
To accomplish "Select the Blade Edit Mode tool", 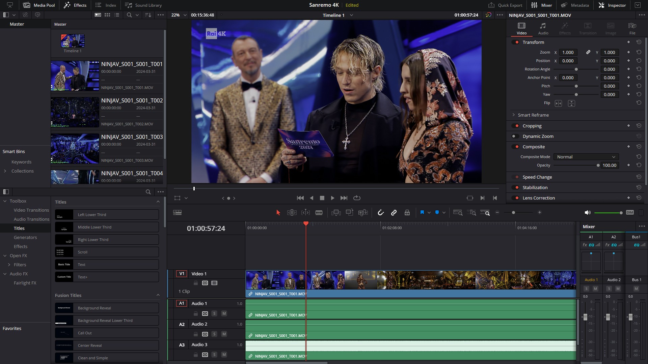I will (x=319, y=213).
